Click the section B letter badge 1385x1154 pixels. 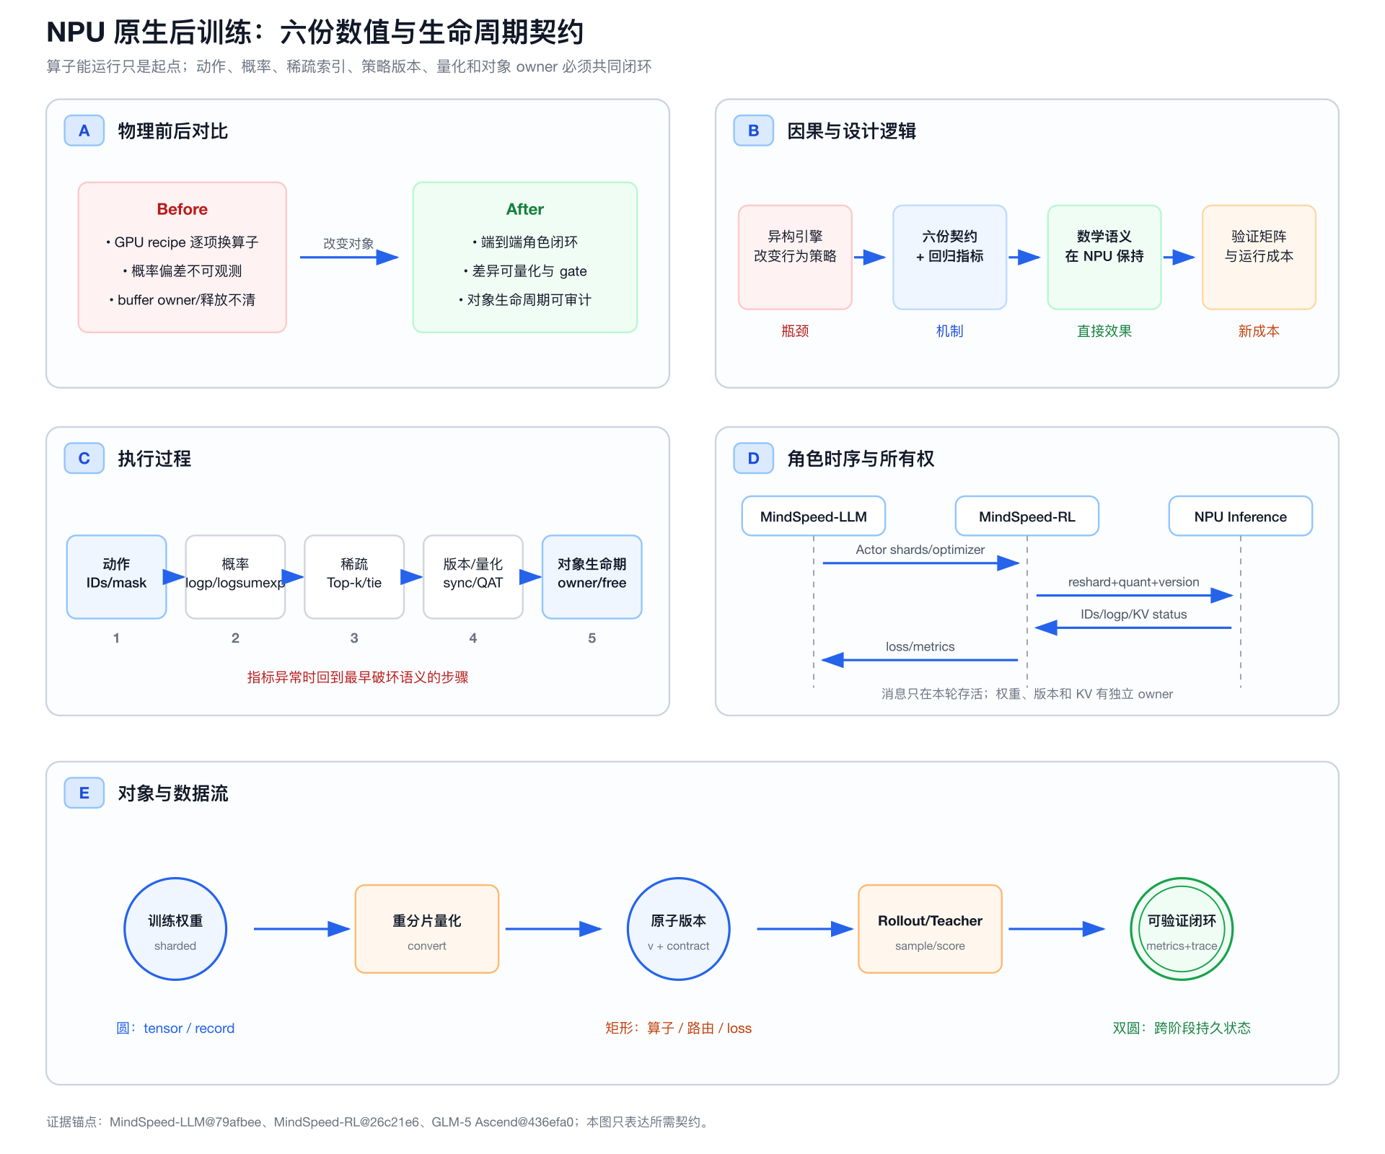754,131
